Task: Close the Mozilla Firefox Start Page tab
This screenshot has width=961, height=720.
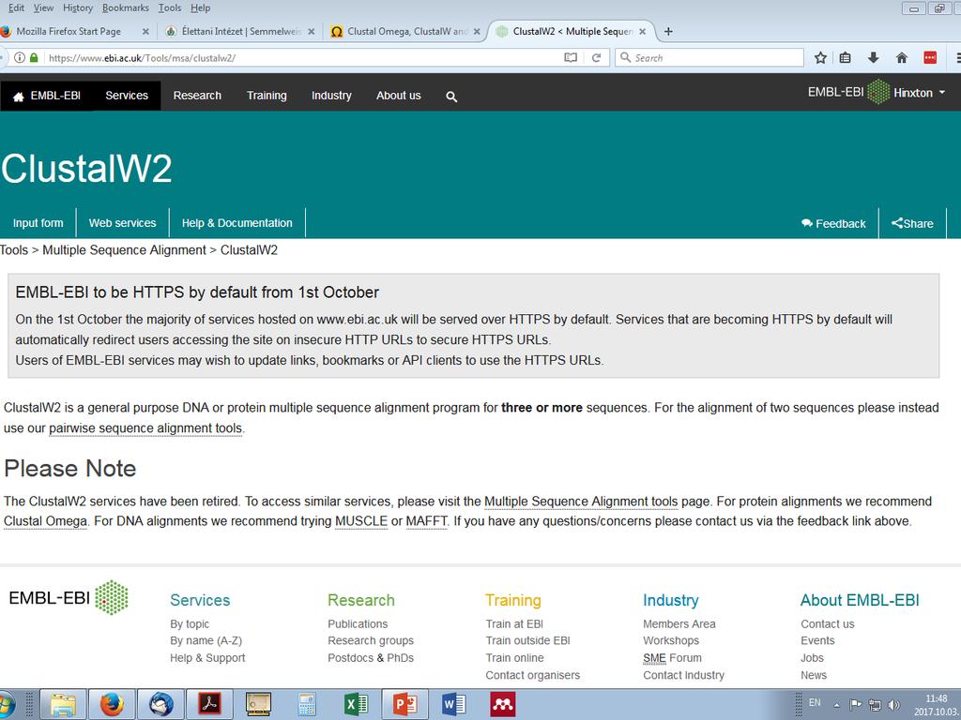Action: click(x=145, y=31)
